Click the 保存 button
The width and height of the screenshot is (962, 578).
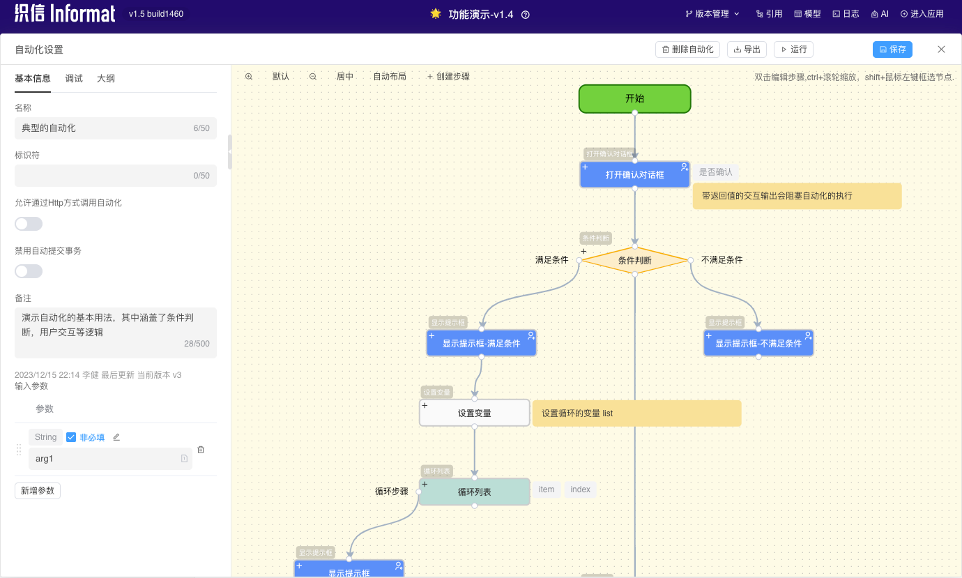pos(892,50)
